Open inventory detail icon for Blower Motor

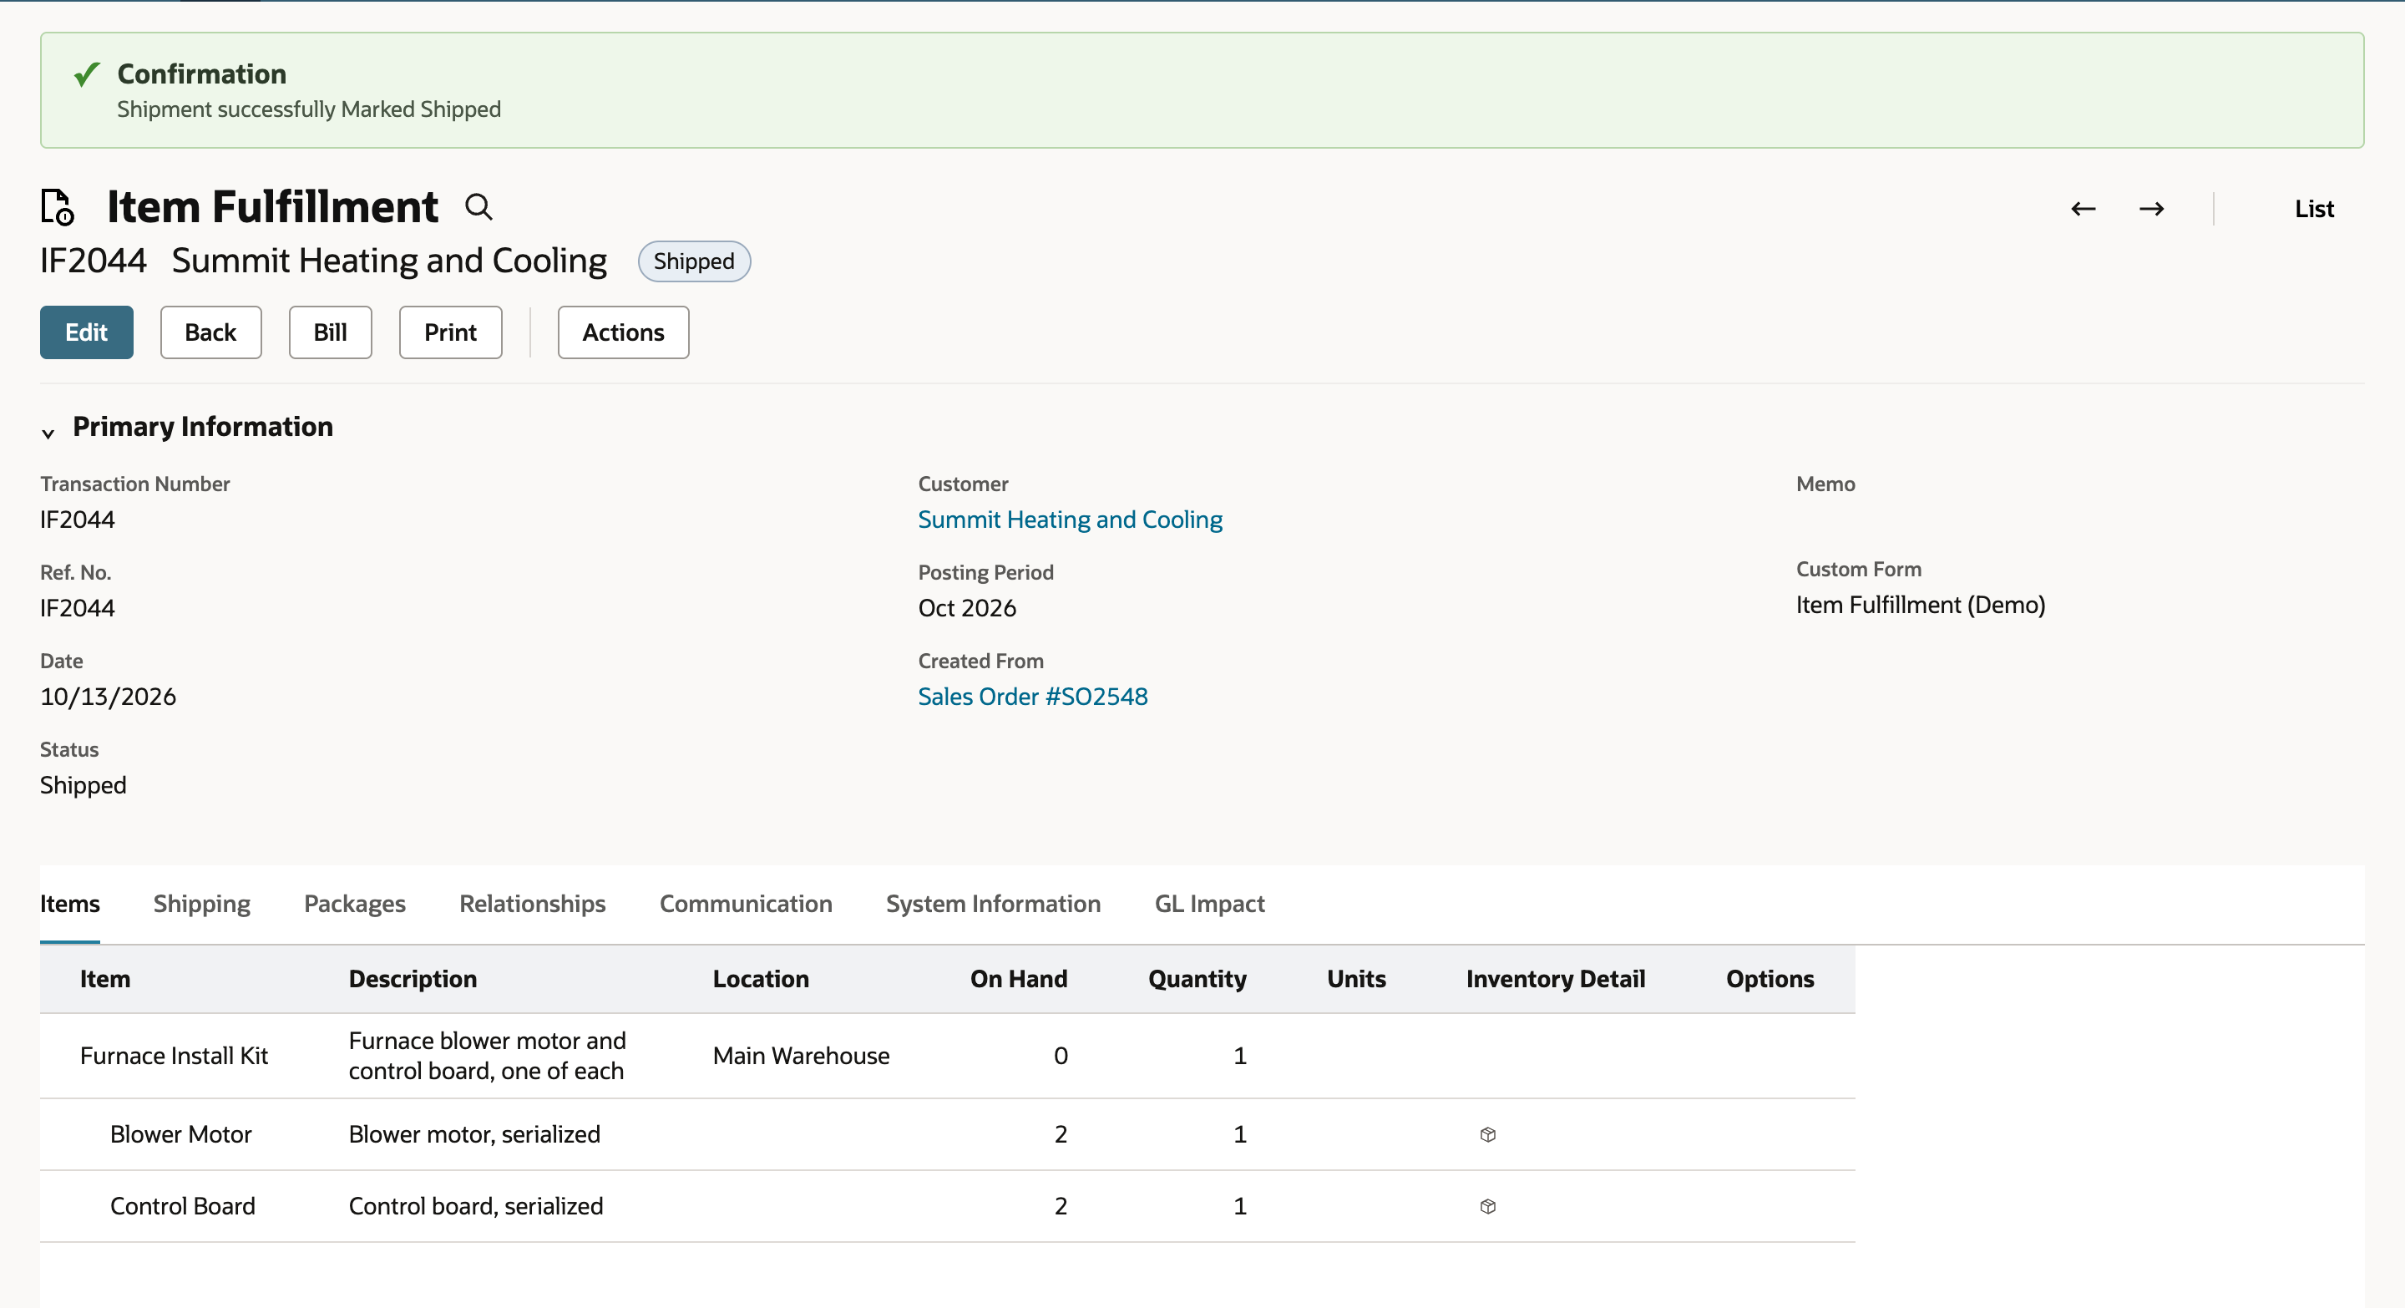1488,1134
